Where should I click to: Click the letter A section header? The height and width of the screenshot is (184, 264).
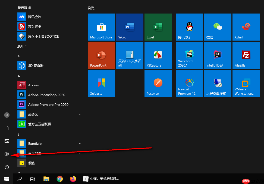pos(19,76)
